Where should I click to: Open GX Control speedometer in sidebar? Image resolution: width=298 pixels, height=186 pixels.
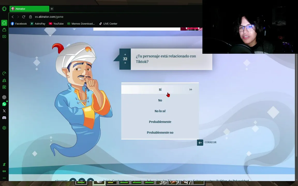(4, 73)
